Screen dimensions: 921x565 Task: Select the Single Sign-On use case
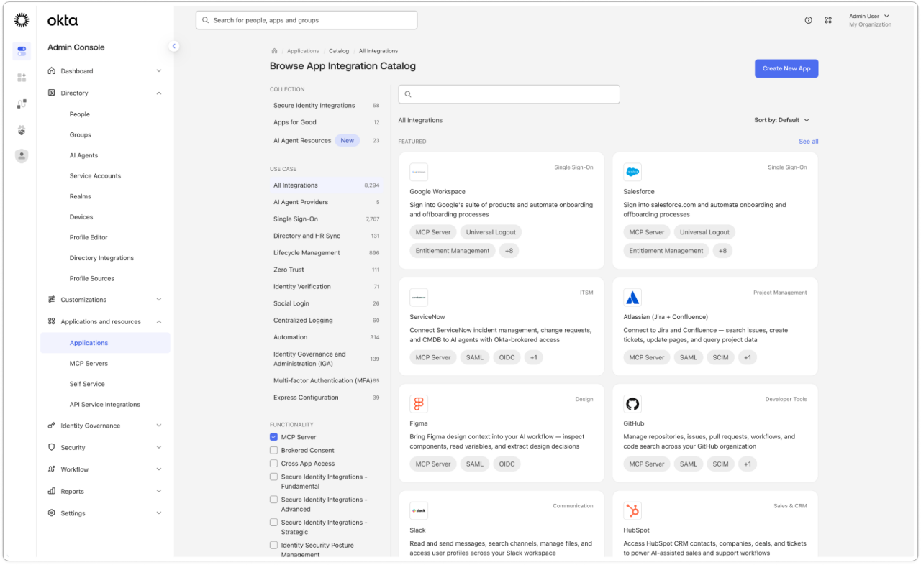[x=327, y=219]
